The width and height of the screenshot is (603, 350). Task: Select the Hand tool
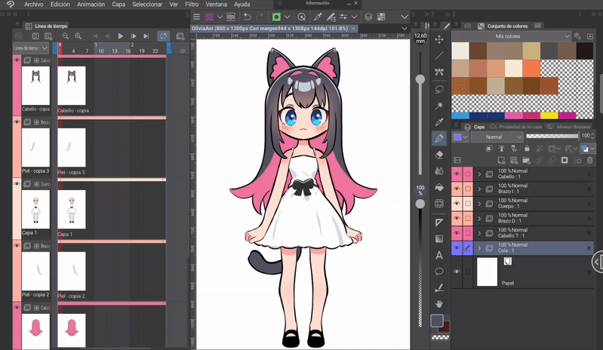tap(439, 304)
